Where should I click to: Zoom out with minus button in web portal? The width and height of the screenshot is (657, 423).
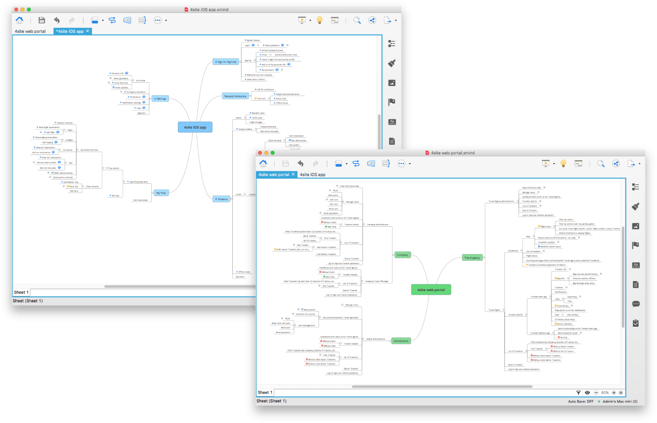tap(596, 393)
